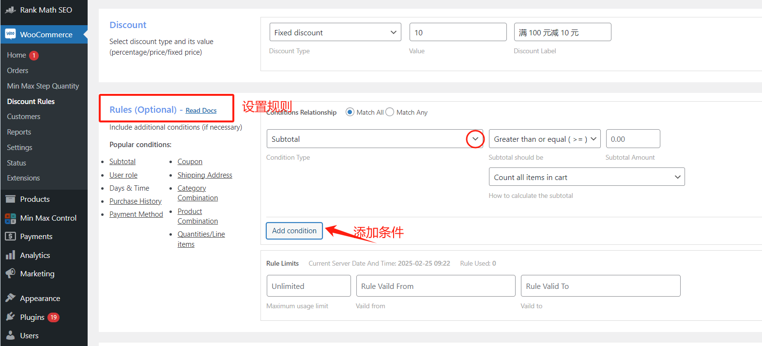Open the Read Docs link
This screenshot has width=762, height=346.
click(x=201, y=111)
